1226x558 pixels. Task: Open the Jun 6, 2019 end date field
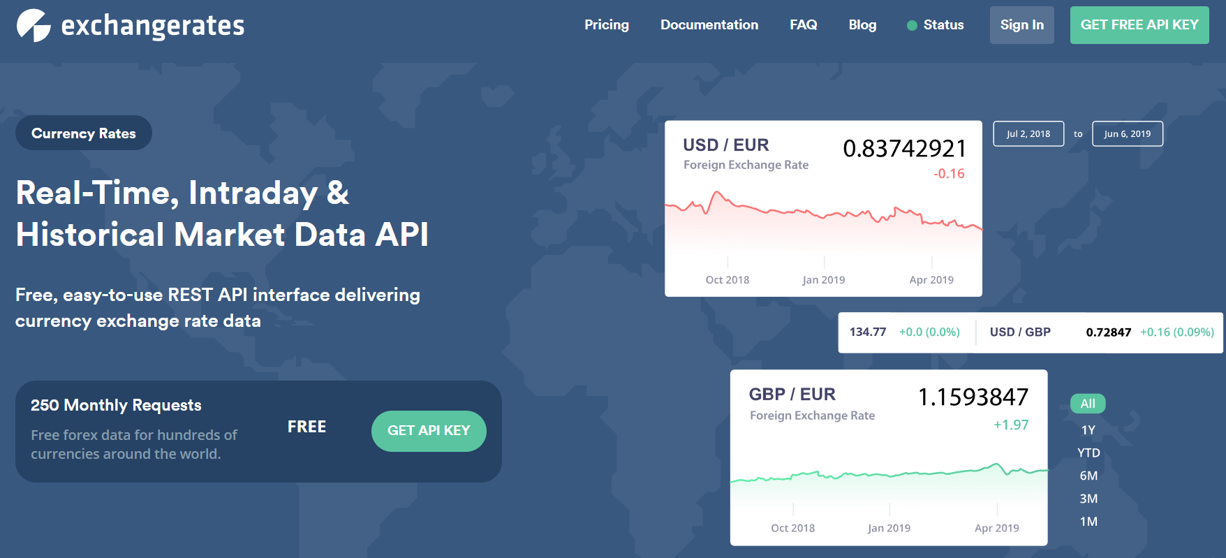[1128, 133]
